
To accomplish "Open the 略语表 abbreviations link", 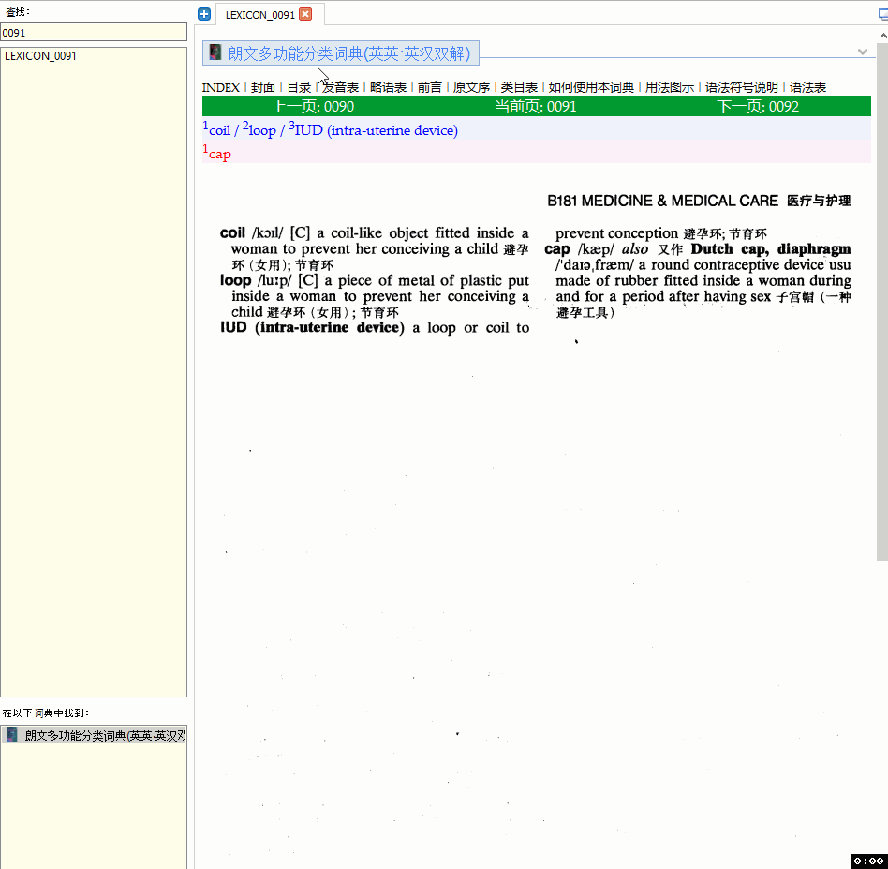I will click(388, 87).
